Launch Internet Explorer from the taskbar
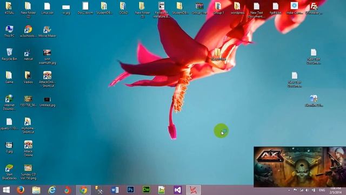Screen dimensions: 346x195 (x=52, y=190)
